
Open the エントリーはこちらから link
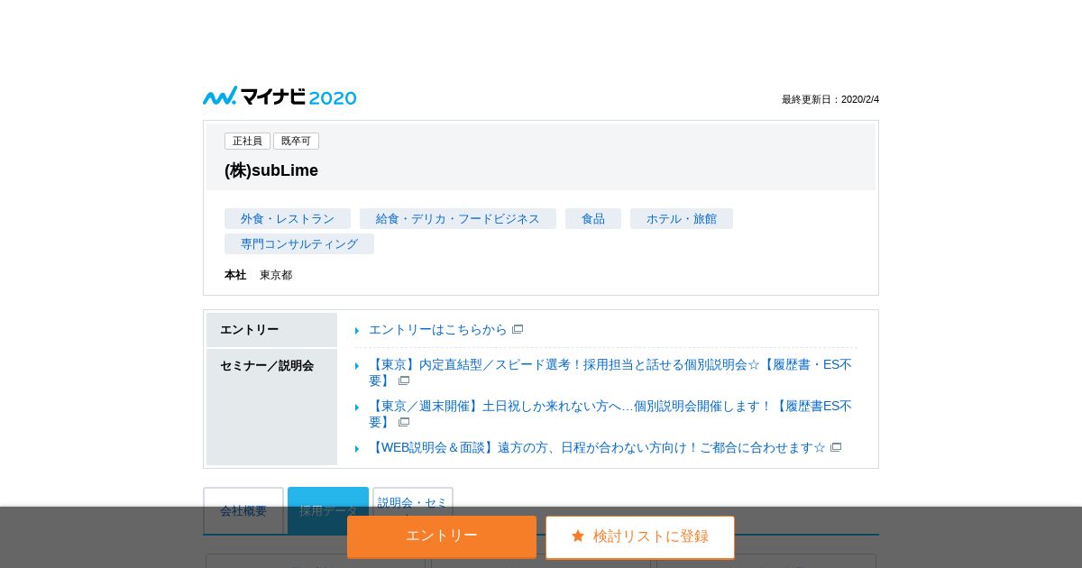pyautogui.click(x=438, y=329)
